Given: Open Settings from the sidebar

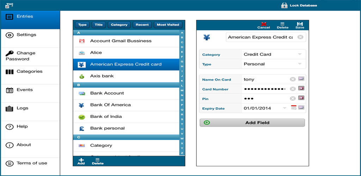Looking at the screenshot, I should pyautogui.click(x=30, y=38).
